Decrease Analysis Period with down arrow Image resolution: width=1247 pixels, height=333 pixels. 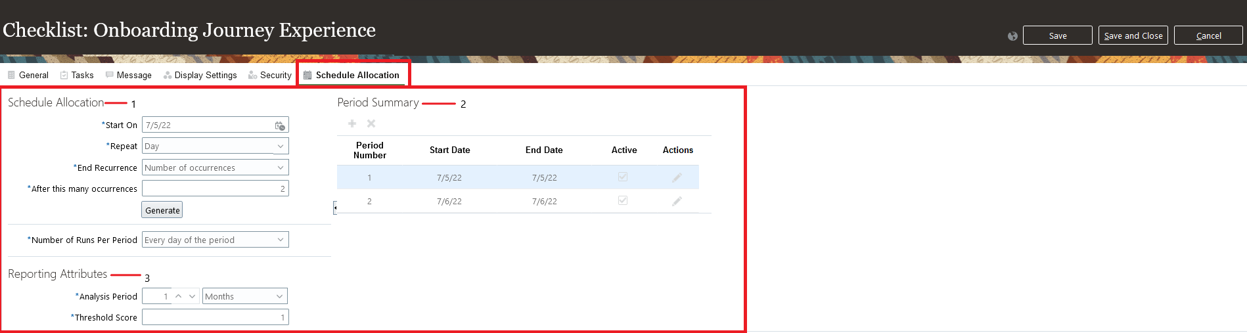point(192,296)
